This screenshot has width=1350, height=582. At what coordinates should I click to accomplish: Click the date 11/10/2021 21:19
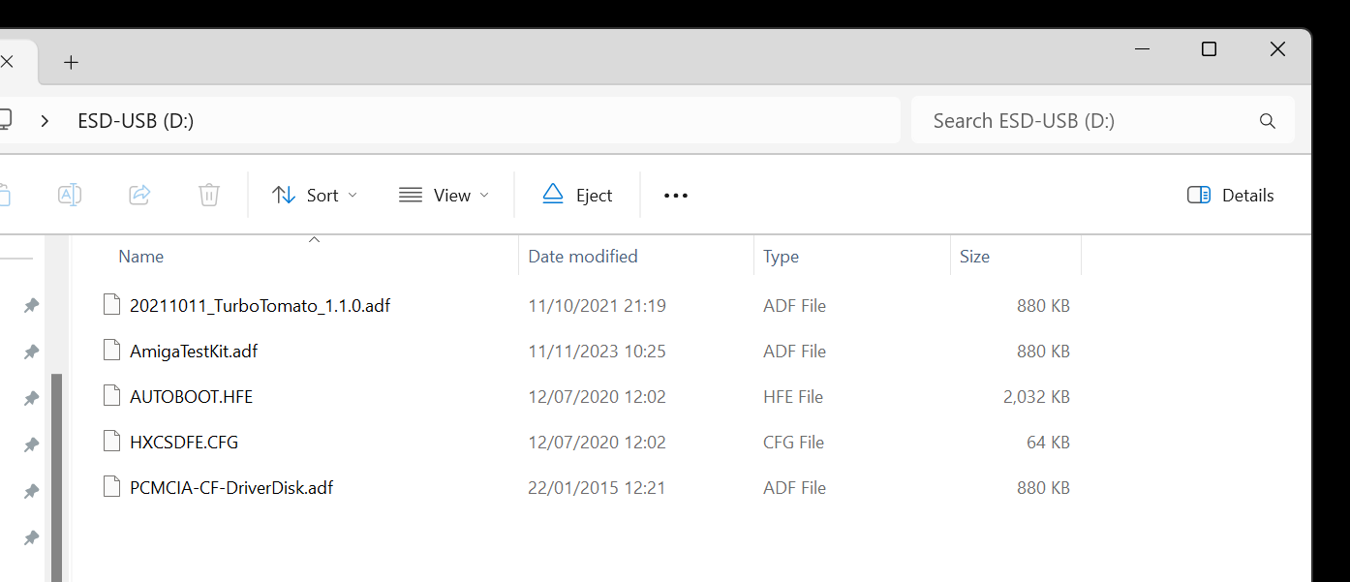pyautogui.click(x=597, y=305)
